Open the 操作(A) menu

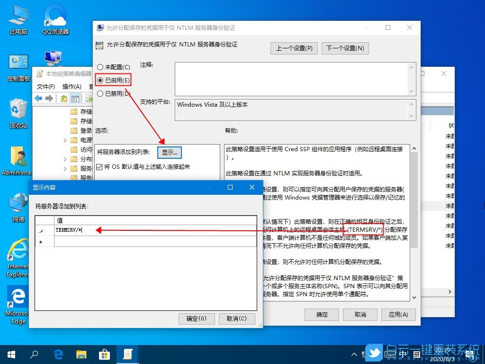pos(72,87)
